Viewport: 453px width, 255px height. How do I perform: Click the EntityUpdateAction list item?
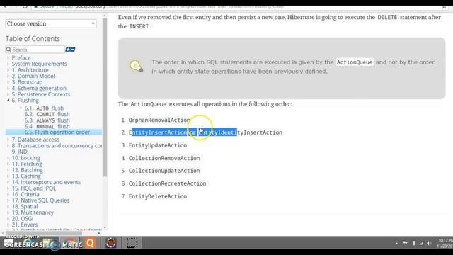point(157,145)
